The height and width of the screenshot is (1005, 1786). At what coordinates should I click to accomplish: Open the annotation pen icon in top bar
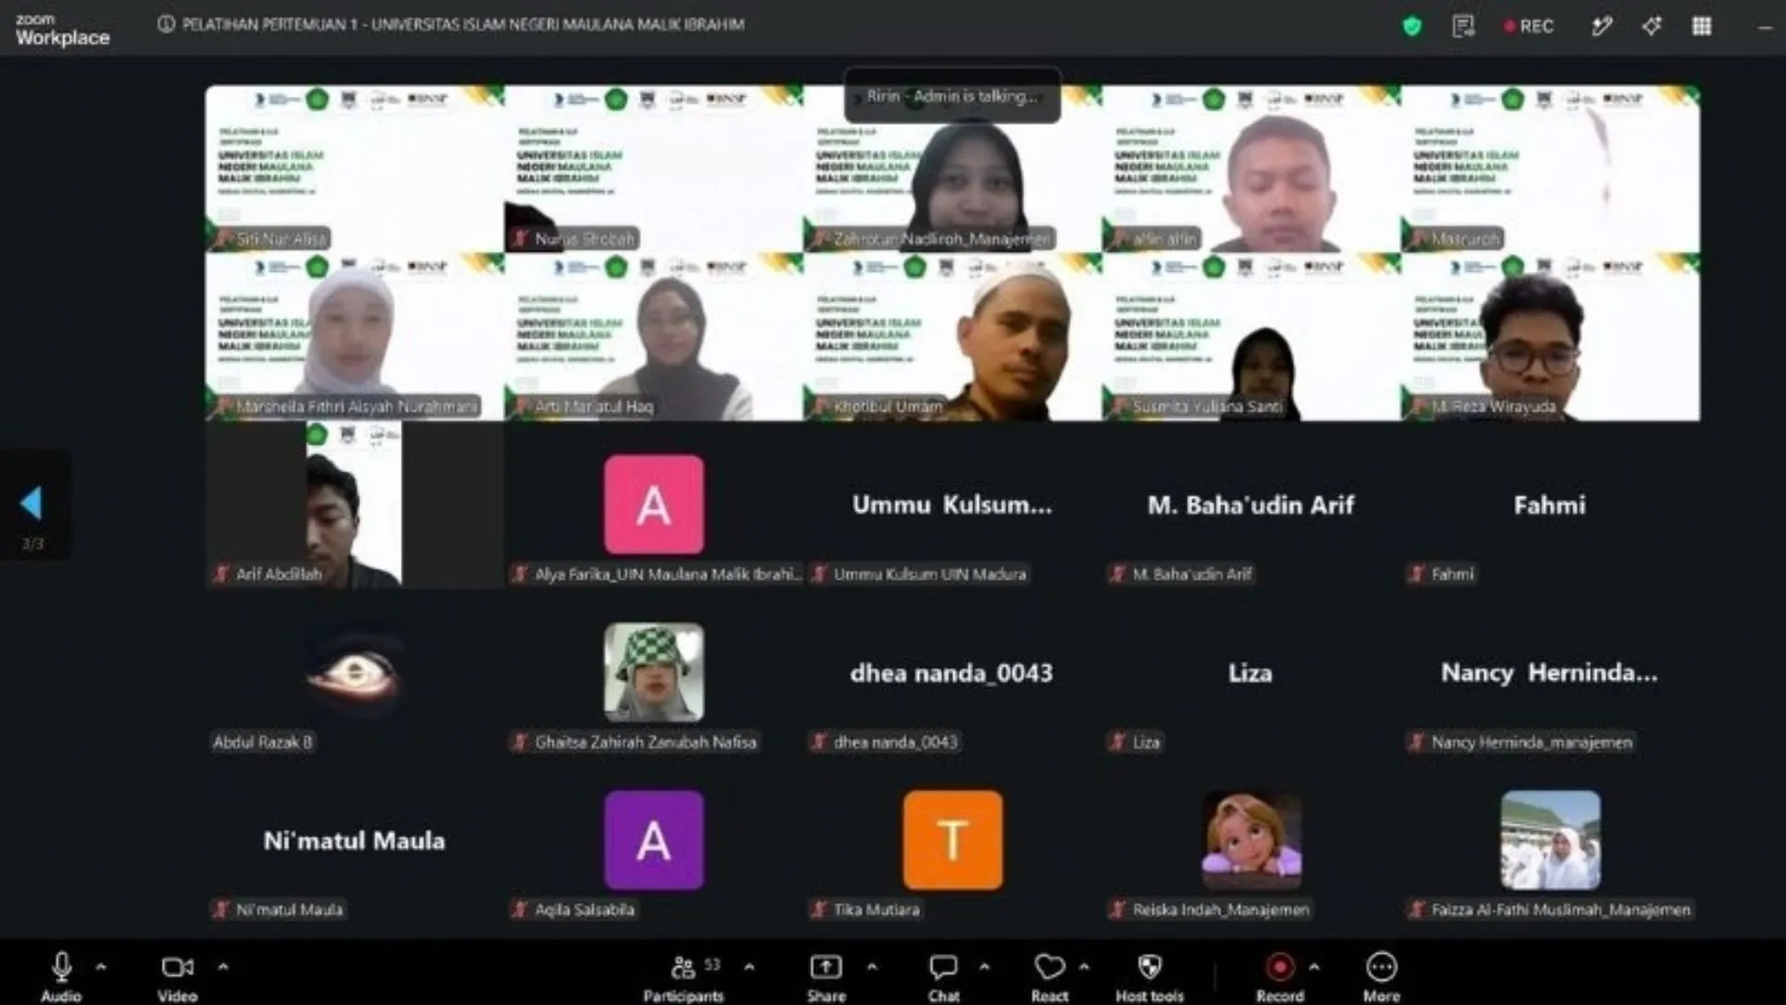[x=1602, y=26]
